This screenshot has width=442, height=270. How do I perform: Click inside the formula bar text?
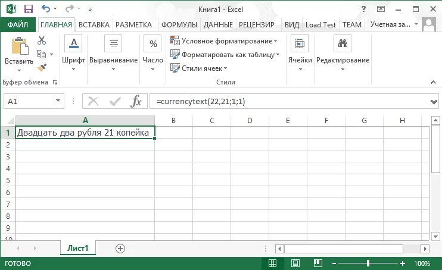tap(286, 102)
